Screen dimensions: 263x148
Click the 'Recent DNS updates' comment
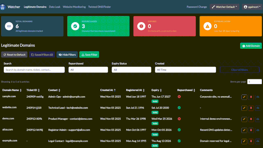click(x=216, y=130)
